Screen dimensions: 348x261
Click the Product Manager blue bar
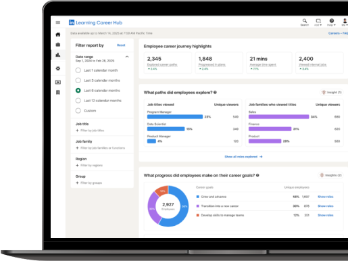[x=151, y=141]
